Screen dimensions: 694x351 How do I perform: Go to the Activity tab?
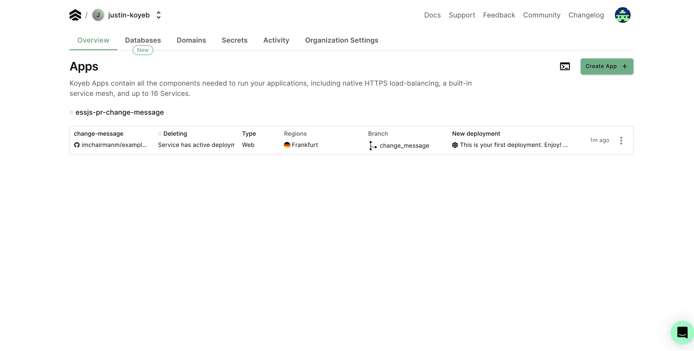(x=276, y=40)
